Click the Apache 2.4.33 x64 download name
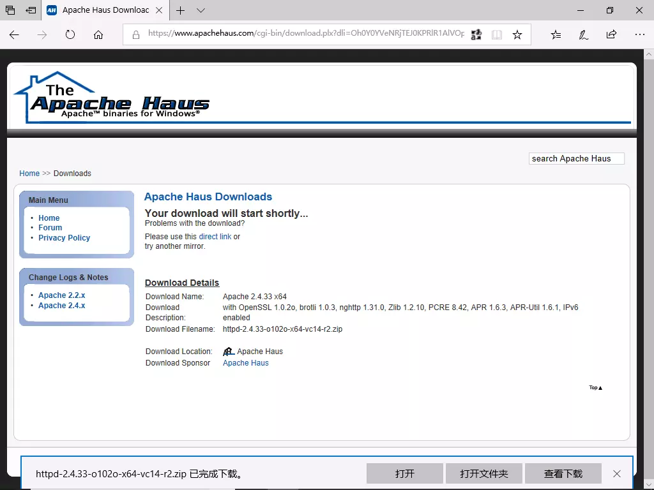This screenshot has width=654, height=490. [254, 297]
